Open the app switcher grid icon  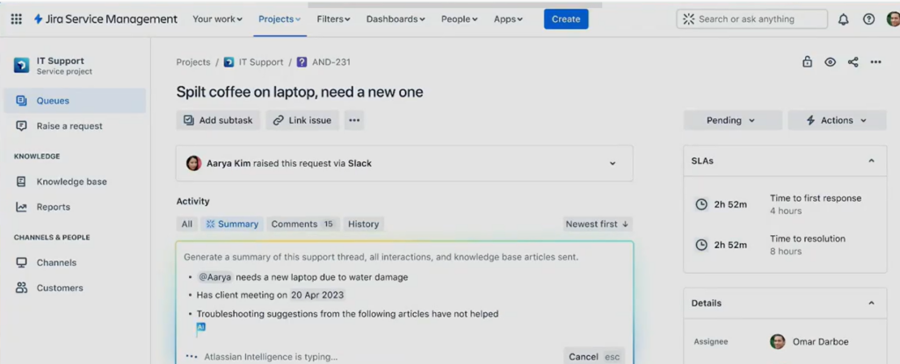[x=16, y=19]
